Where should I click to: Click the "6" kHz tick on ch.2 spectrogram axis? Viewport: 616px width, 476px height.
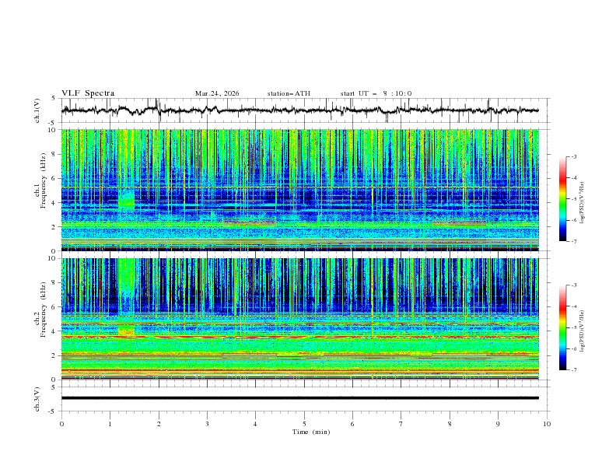[54, 306]
